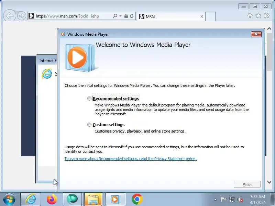Viewport: 275px width, 206px height.
Task: Click the Show desktop strip beside the clock
Action: click(273, 199)
